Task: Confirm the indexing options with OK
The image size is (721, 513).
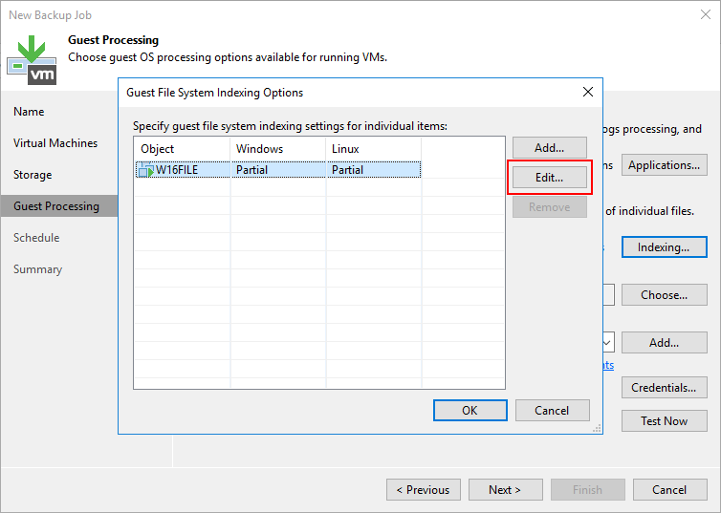Action: point(470,410)
